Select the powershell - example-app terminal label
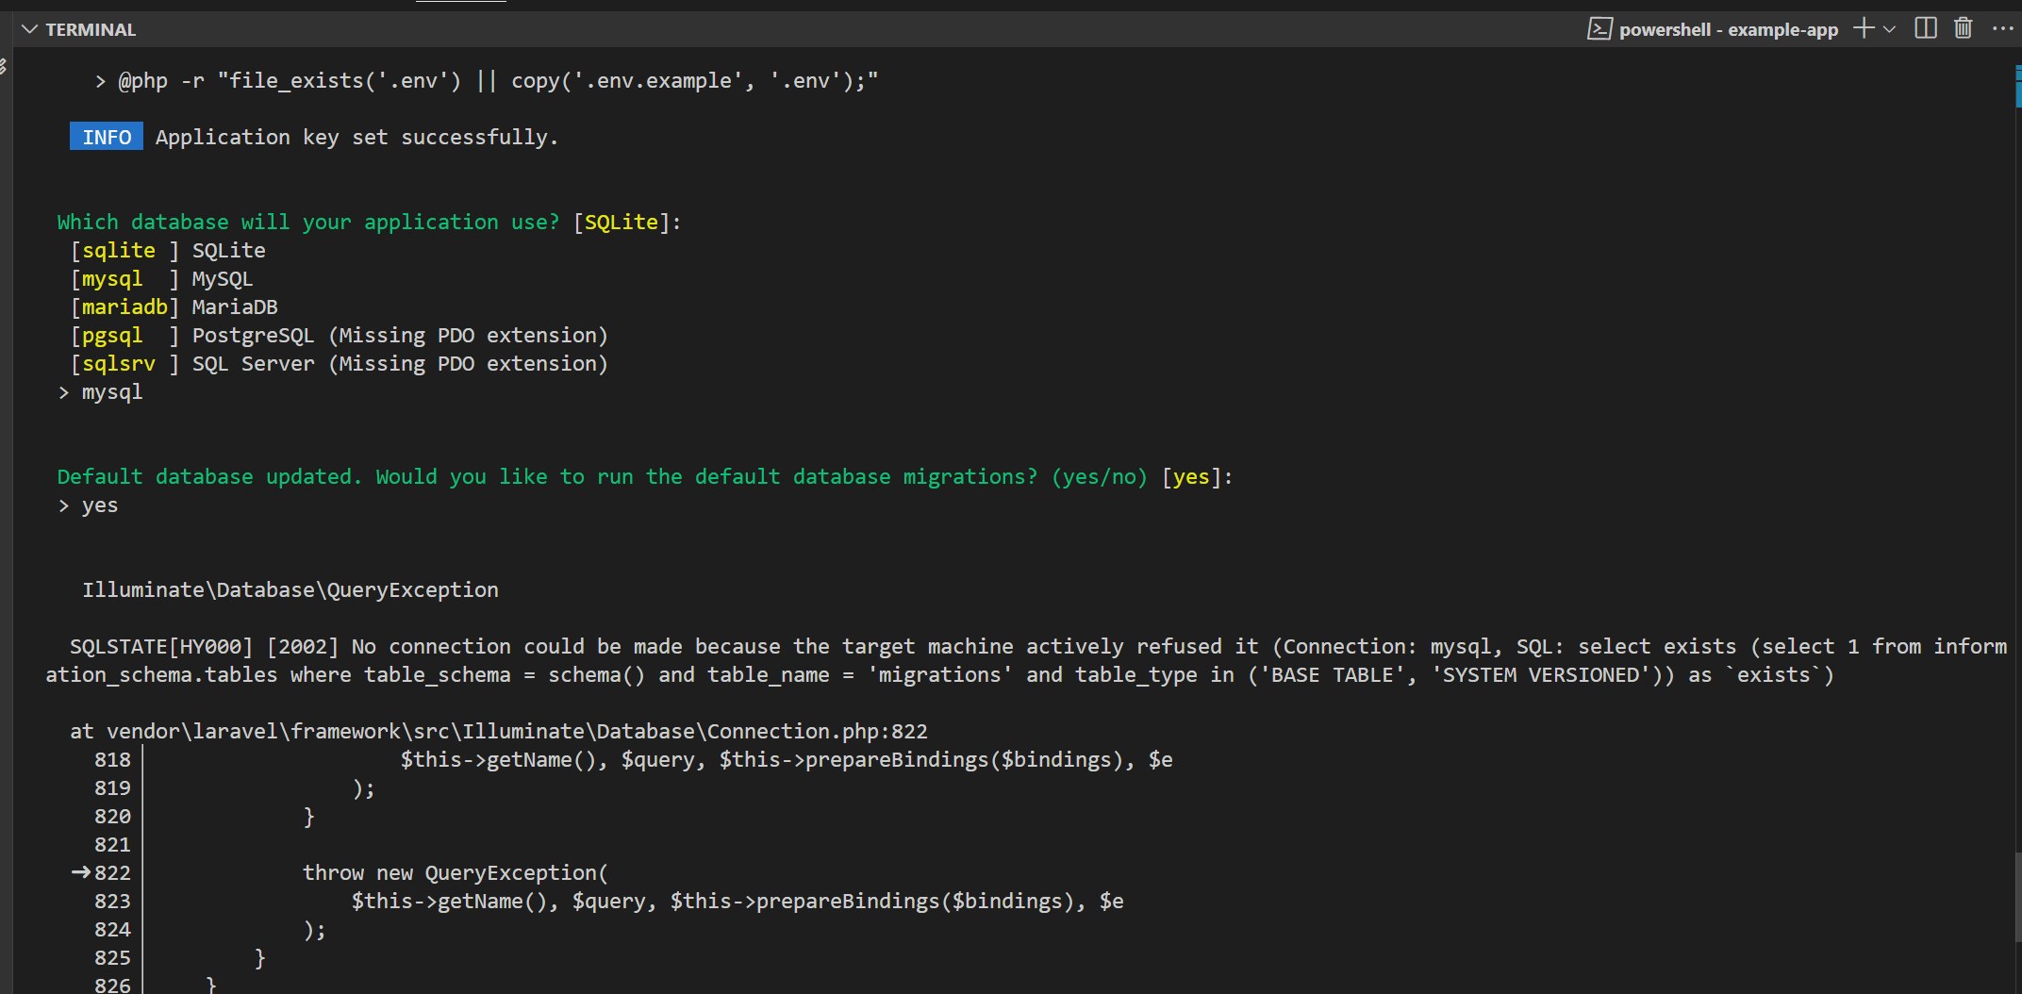Image resolution: width=2022 pixels, height=994 pixels. point(1728,29)
